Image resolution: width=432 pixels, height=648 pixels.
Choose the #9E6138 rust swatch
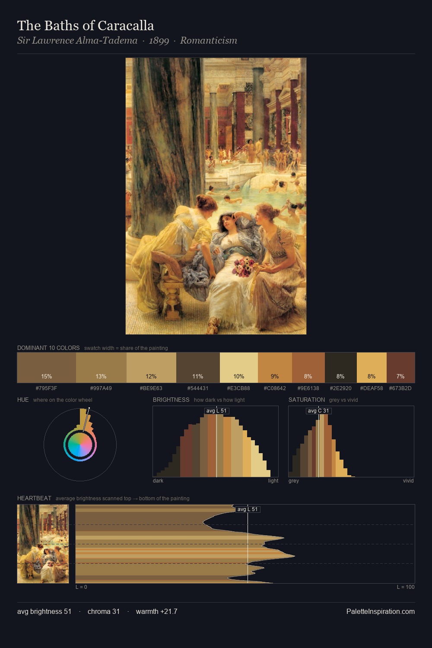coord(308,368)
